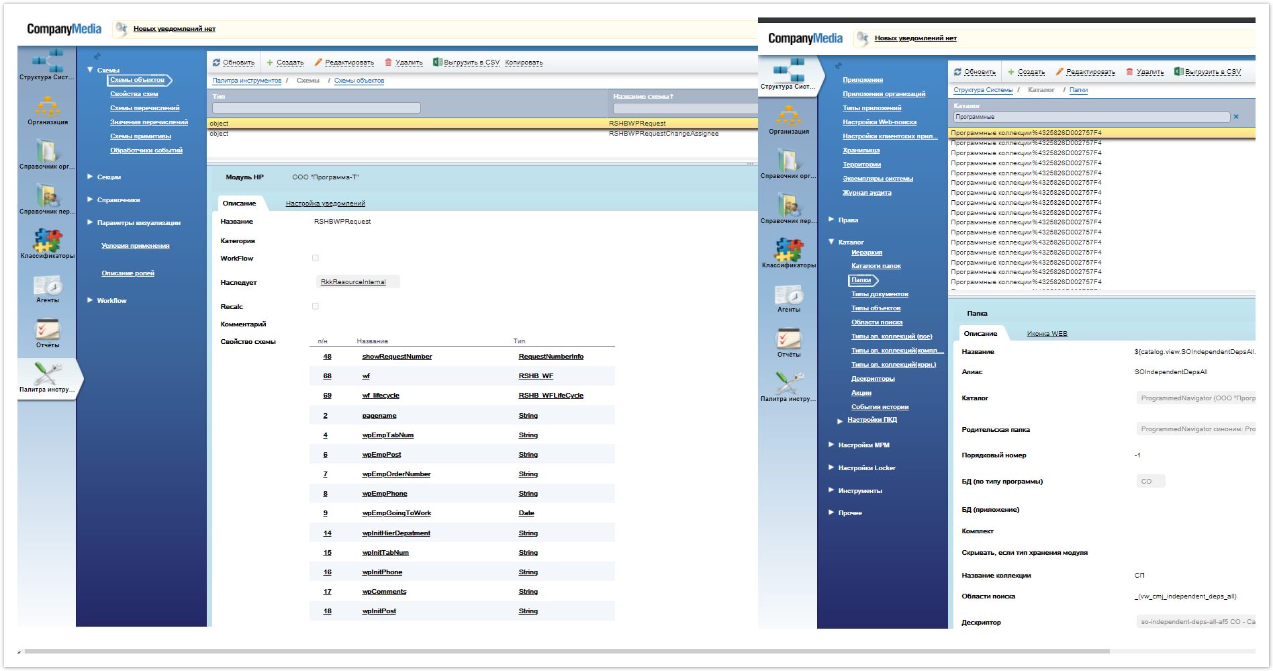Click Удалить trash icon in right window toolbar

[x=1129, y=72]
